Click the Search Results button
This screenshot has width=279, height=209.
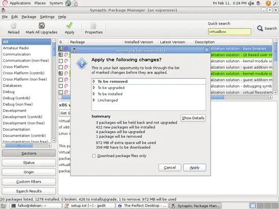coord(29,191)
